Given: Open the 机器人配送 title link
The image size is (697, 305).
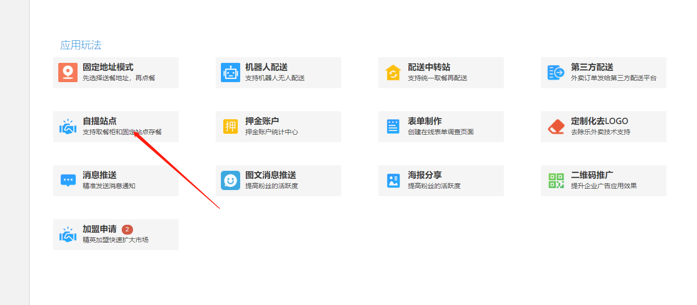Looking at the screenshot, I should (266, 68).
